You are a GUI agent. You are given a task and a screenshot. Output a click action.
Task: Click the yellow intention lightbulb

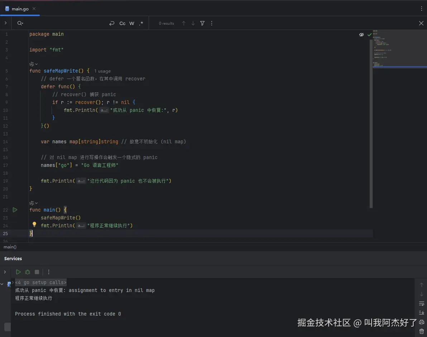pos(34,224)
